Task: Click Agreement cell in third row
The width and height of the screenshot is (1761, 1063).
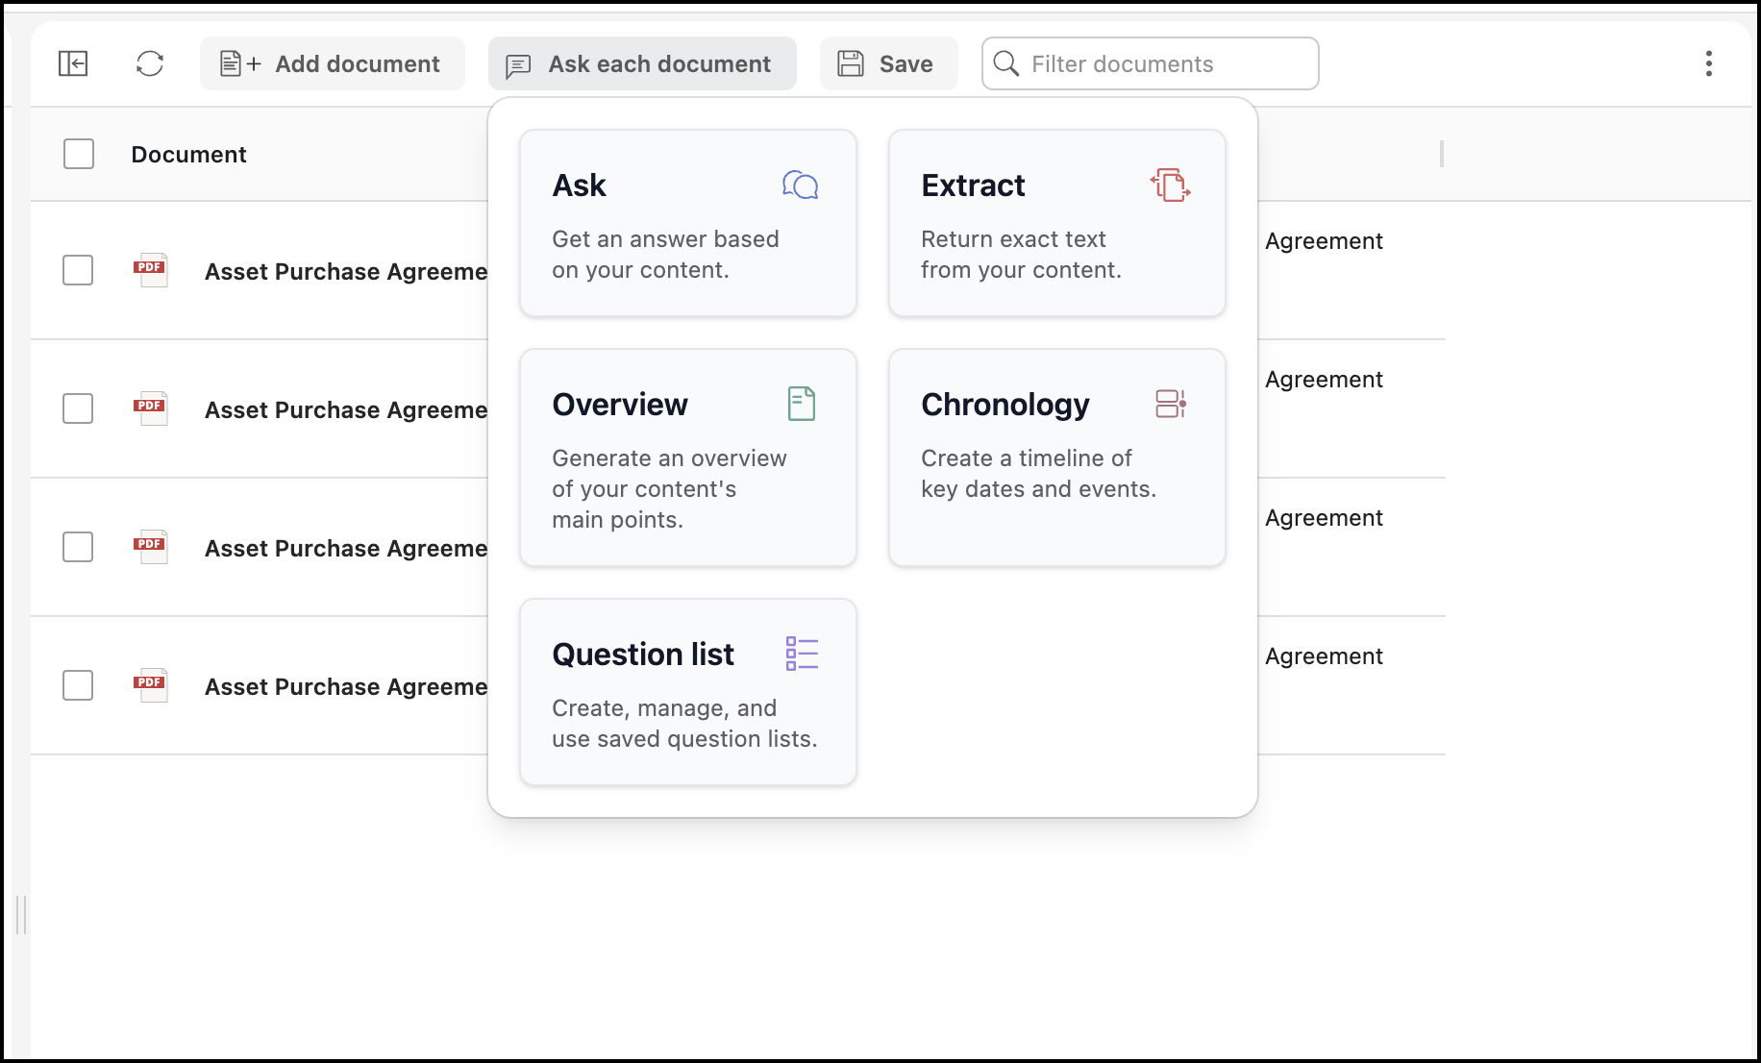Action: click(x=1324, y=518)
